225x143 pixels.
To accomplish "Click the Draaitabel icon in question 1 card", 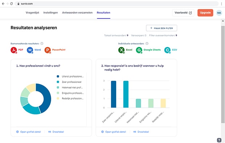I will click(x=50, y=132).
